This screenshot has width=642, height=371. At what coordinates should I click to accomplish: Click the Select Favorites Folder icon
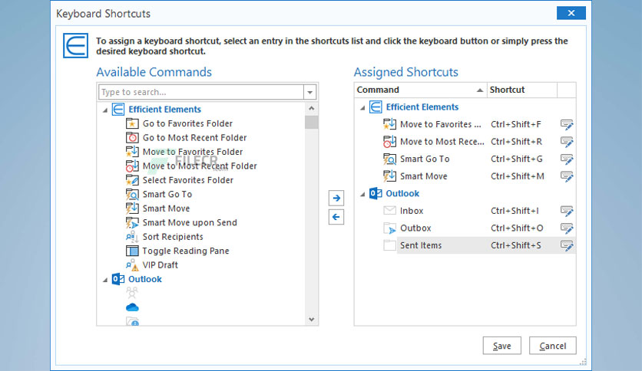pos(132,180)
